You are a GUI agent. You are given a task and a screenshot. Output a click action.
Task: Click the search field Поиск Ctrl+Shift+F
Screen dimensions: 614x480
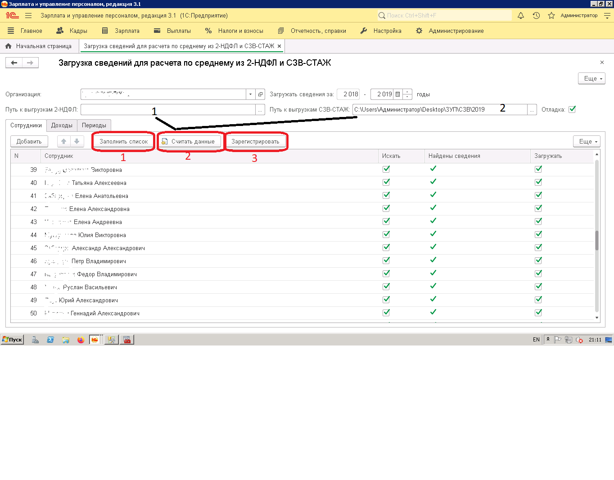click(x=445, y=15)
